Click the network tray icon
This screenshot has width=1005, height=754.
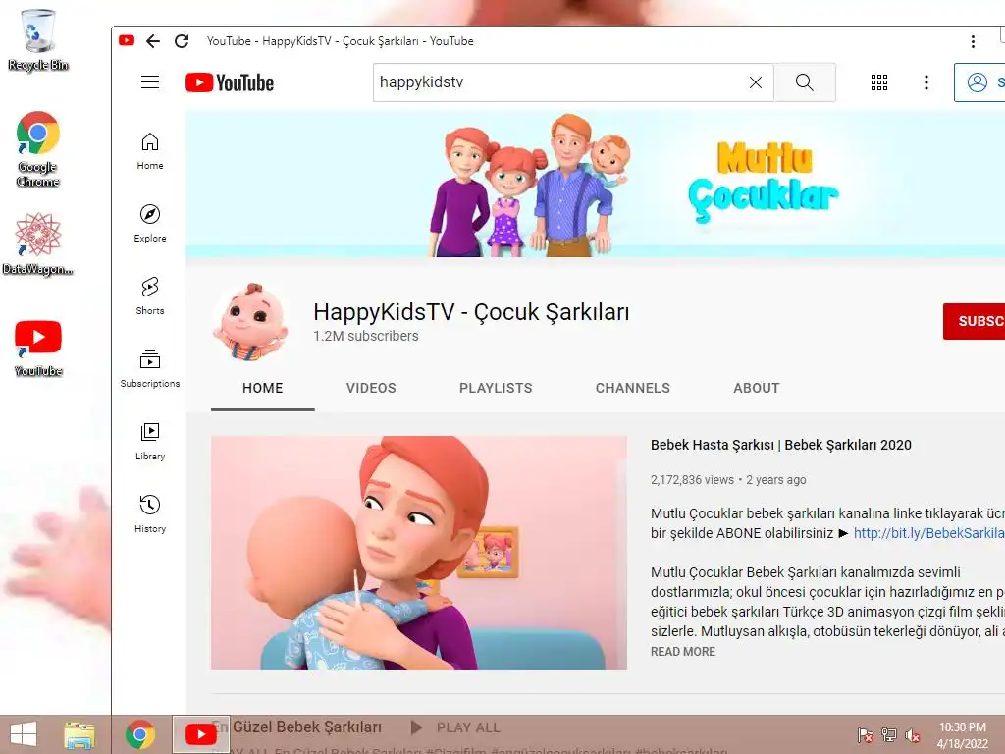click(889, 735)
